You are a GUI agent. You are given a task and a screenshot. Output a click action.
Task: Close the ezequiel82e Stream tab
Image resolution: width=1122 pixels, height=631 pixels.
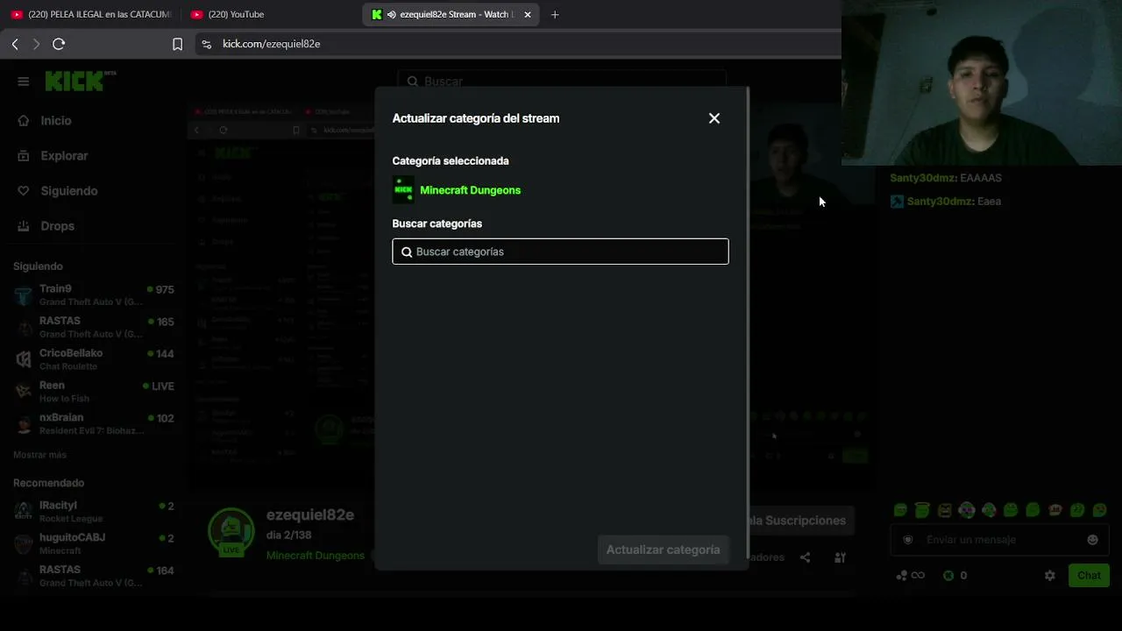click(527, 14)
